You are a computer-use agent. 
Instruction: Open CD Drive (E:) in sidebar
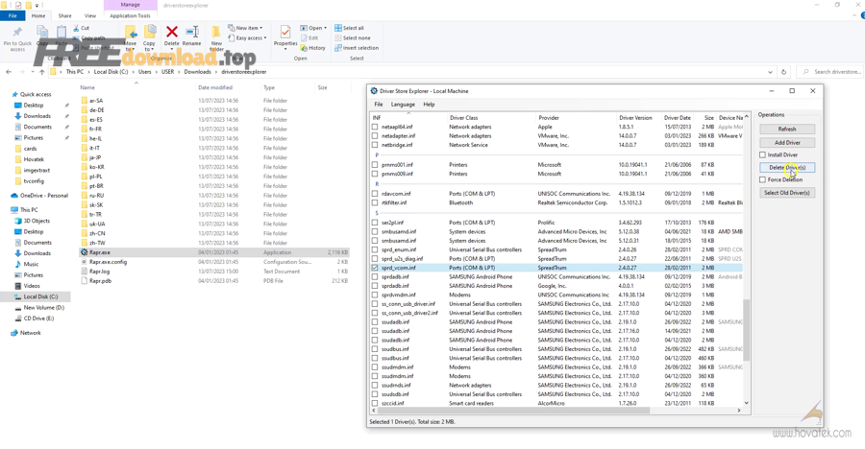click(x=38, y=319)
